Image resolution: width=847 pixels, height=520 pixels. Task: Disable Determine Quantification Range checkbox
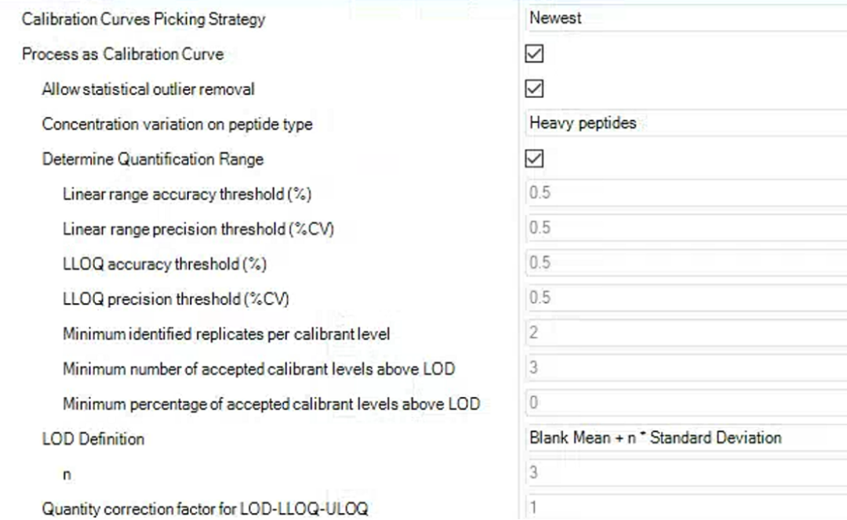pos(534,159)
